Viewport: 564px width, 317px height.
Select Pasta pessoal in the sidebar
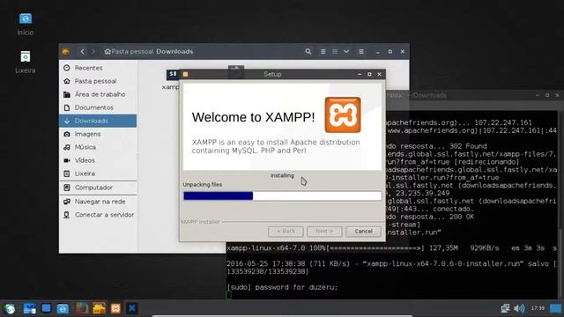(x=98, y=81)
